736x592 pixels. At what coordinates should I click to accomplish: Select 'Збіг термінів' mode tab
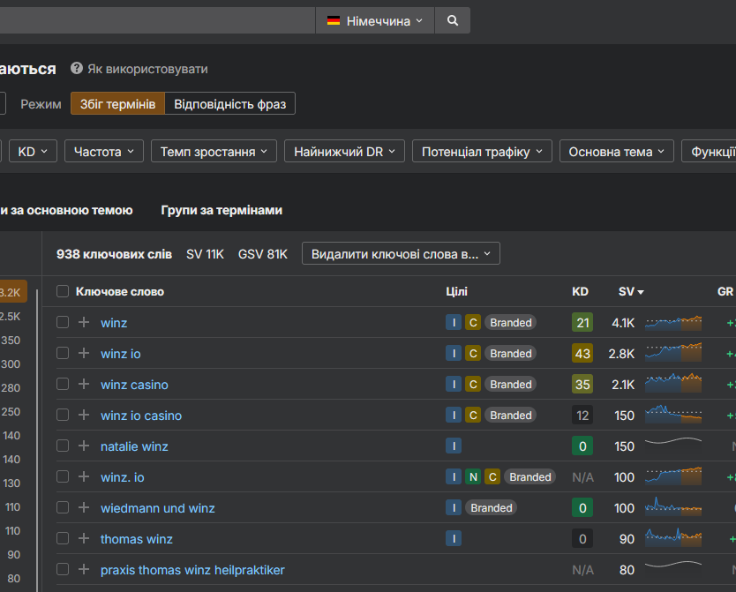point(118,104)
